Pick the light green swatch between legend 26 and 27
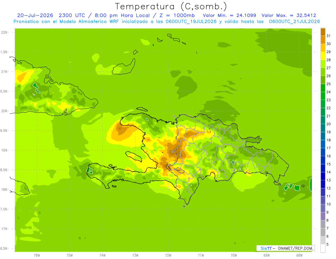The image size is (336, 259). coord(323,72)
